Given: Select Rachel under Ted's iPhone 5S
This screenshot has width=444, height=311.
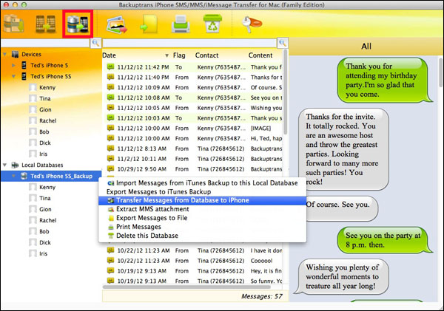Looking at the screenshot, I should click(48, 120).
